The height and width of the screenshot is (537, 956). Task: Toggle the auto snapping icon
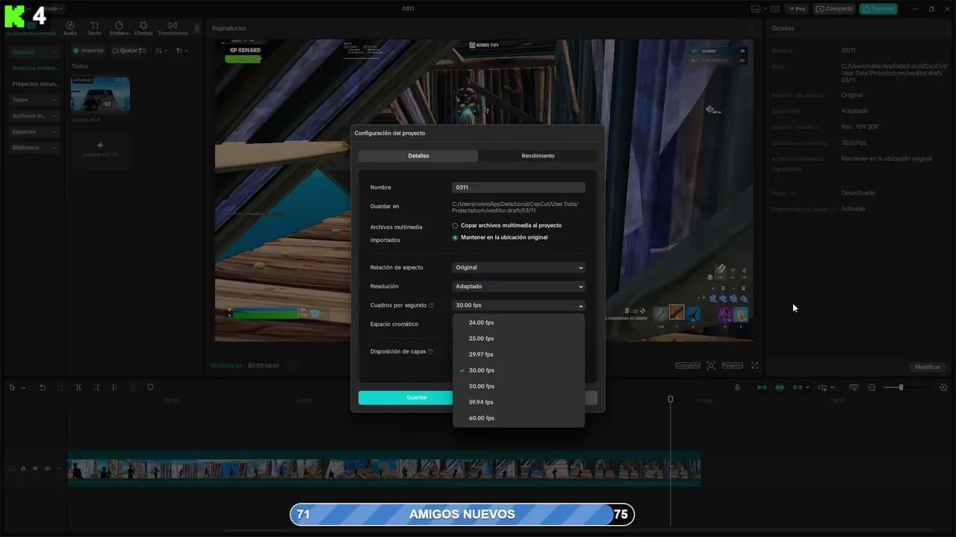[x=780, y=387]
